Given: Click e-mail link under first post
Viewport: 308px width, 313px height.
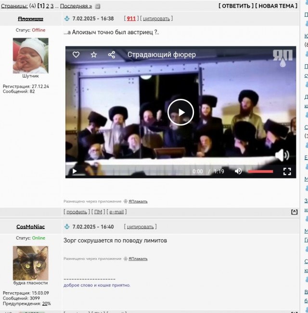Looking at the screenshot, I should coord(116,212).
